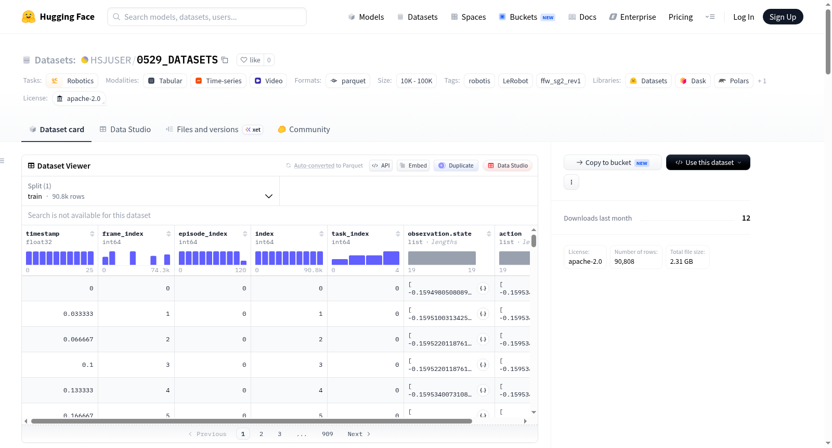
Task: Click the Log In link
Action: (744, 17)
